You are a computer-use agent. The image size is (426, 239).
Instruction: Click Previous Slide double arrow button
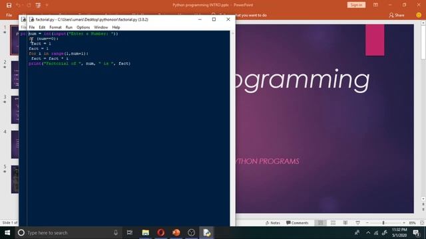coord(423,204)
